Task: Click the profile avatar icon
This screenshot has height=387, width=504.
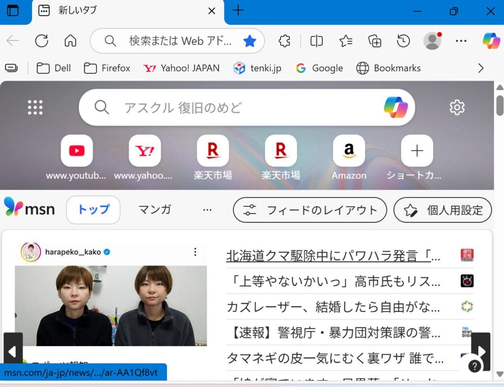Action: (432, 41)
